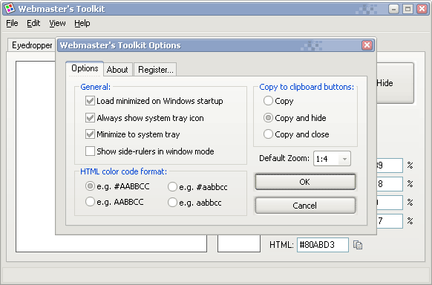Screen dimensions: 432x285
Task: Select the Eyedropper tab in main window
Action: coord(32,45)
